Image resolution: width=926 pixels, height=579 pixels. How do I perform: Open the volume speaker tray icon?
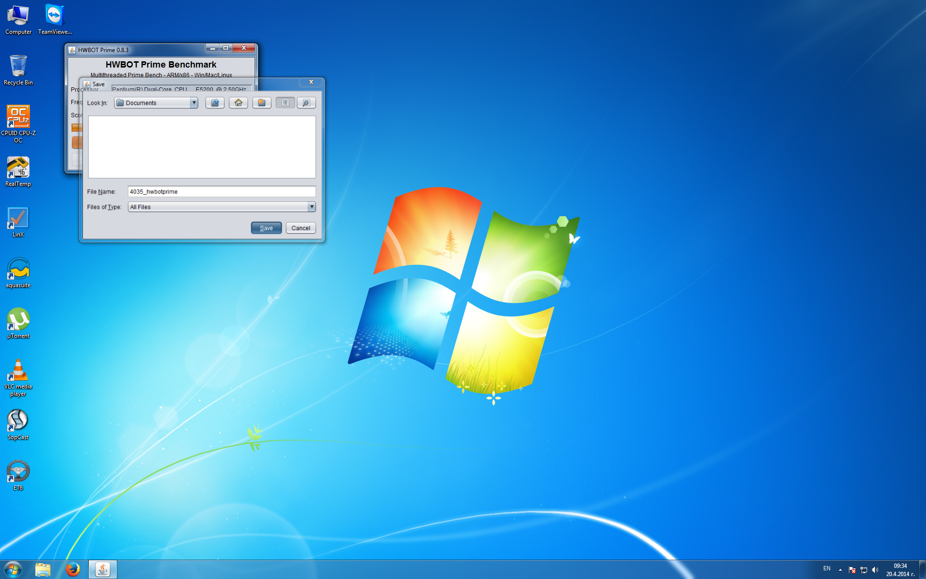pos(875,570)
